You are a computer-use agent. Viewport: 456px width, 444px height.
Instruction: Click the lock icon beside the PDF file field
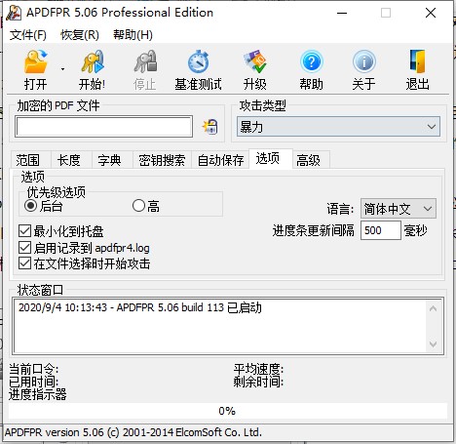[210, 127]
